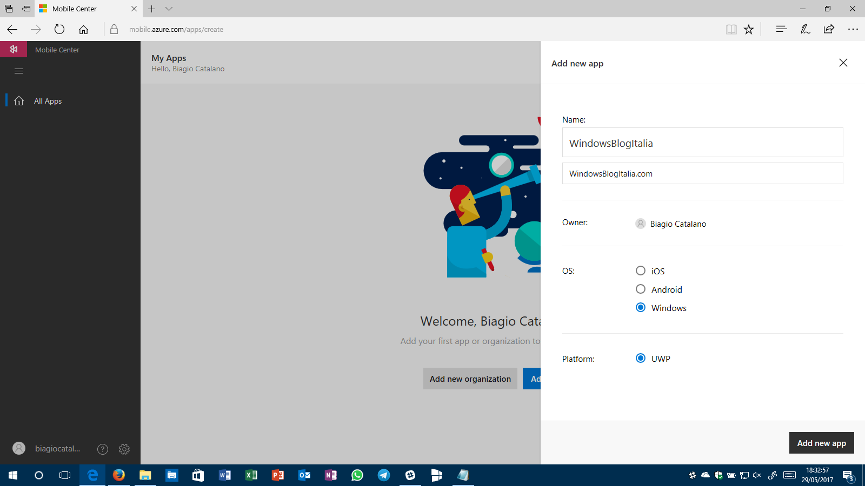Launch Word from the taskbar
Screen dimensions: 865x486
225,475
